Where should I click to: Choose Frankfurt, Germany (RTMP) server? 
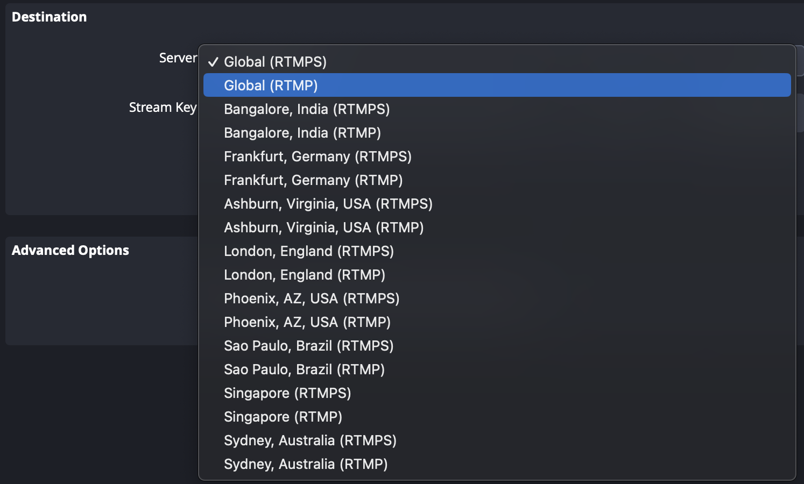pyautogui.click(x=313, y=180)
